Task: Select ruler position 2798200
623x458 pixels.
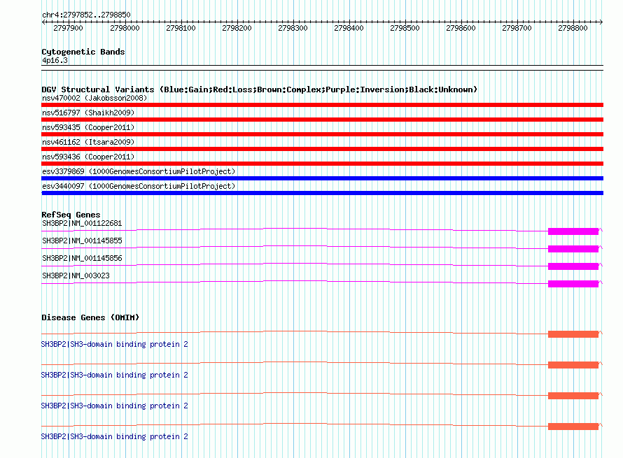Action: 237,28
